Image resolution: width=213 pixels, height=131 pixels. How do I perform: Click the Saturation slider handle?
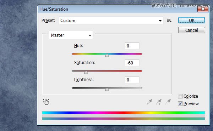(x=86, y=72)
